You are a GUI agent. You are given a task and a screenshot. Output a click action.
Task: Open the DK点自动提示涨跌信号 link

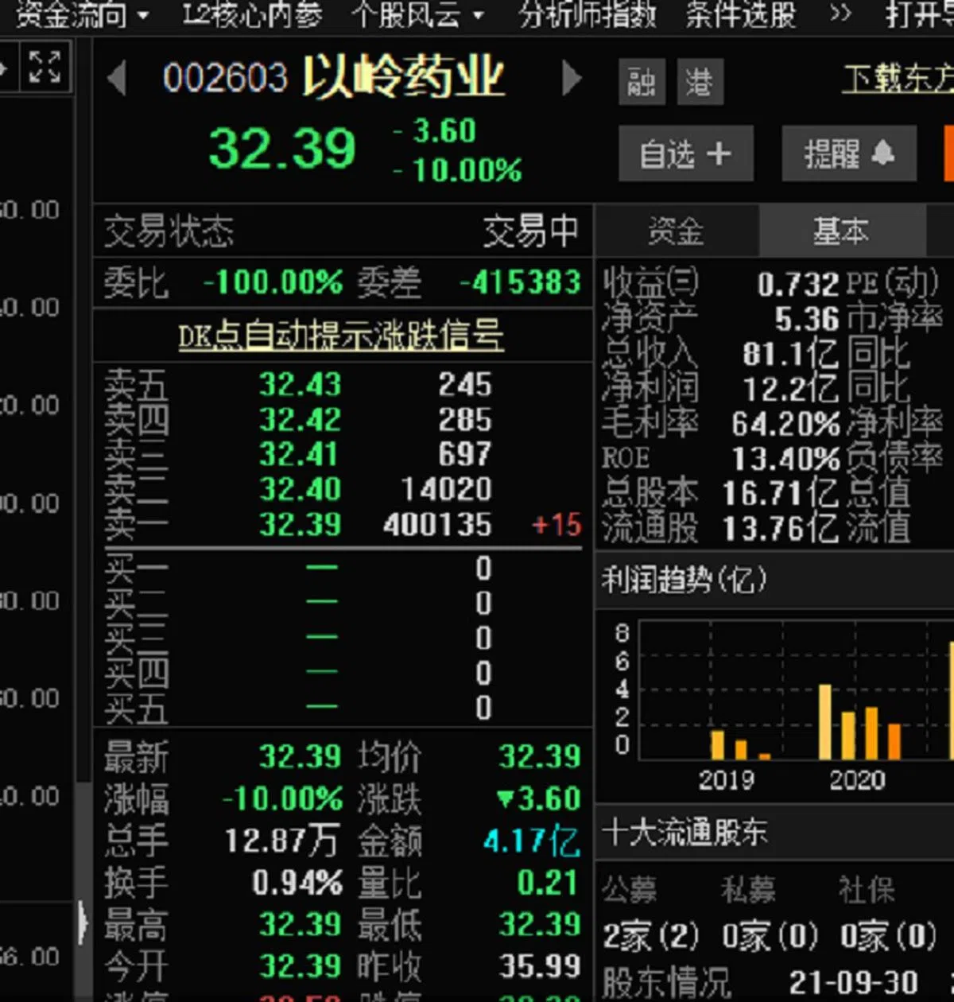[340, 336]
